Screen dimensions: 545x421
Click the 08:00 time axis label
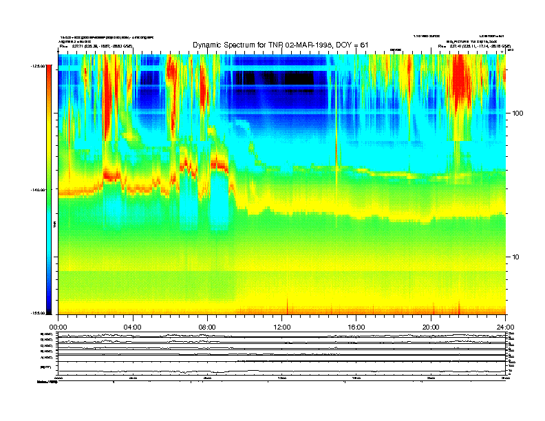pos(207,327)
